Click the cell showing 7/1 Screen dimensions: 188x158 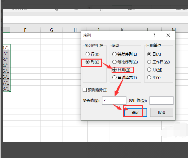click(x=7, y=82)
